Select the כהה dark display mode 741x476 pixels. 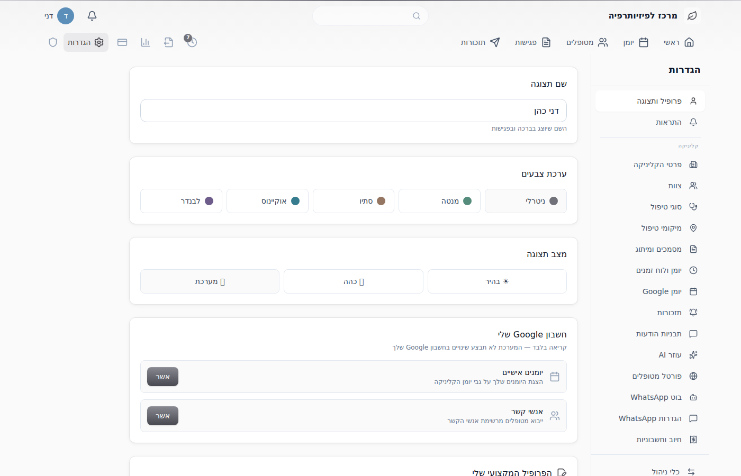(x=354, y=281)
